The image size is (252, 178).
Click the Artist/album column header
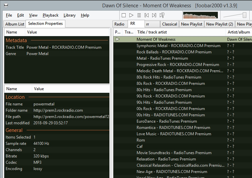click(239, 32)
